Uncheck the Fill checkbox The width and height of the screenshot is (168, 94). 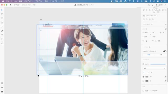(x=143, y=77)
